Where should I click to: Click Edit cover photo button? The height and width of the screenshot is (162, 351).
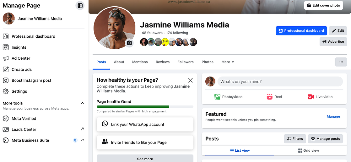pyautogui.click(x=323, y=5)
